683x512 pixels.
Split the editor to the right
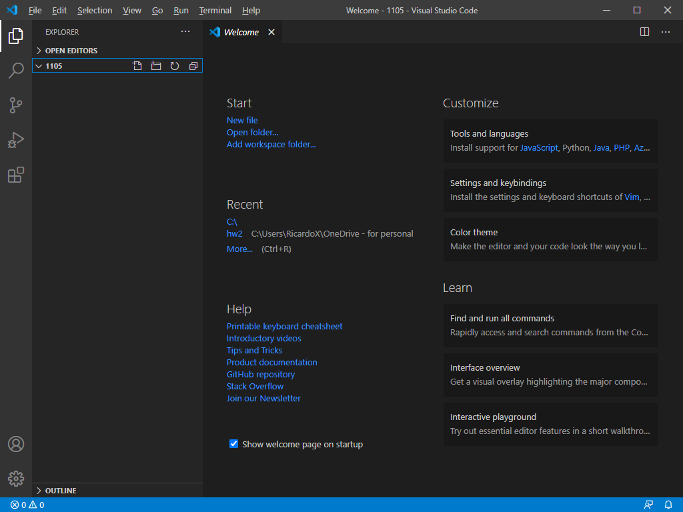[x=644, y=32]
